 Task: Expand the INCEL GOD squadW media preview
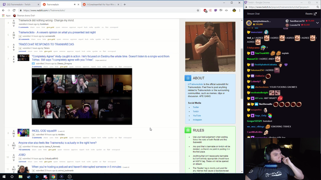[x=33, y=134]
